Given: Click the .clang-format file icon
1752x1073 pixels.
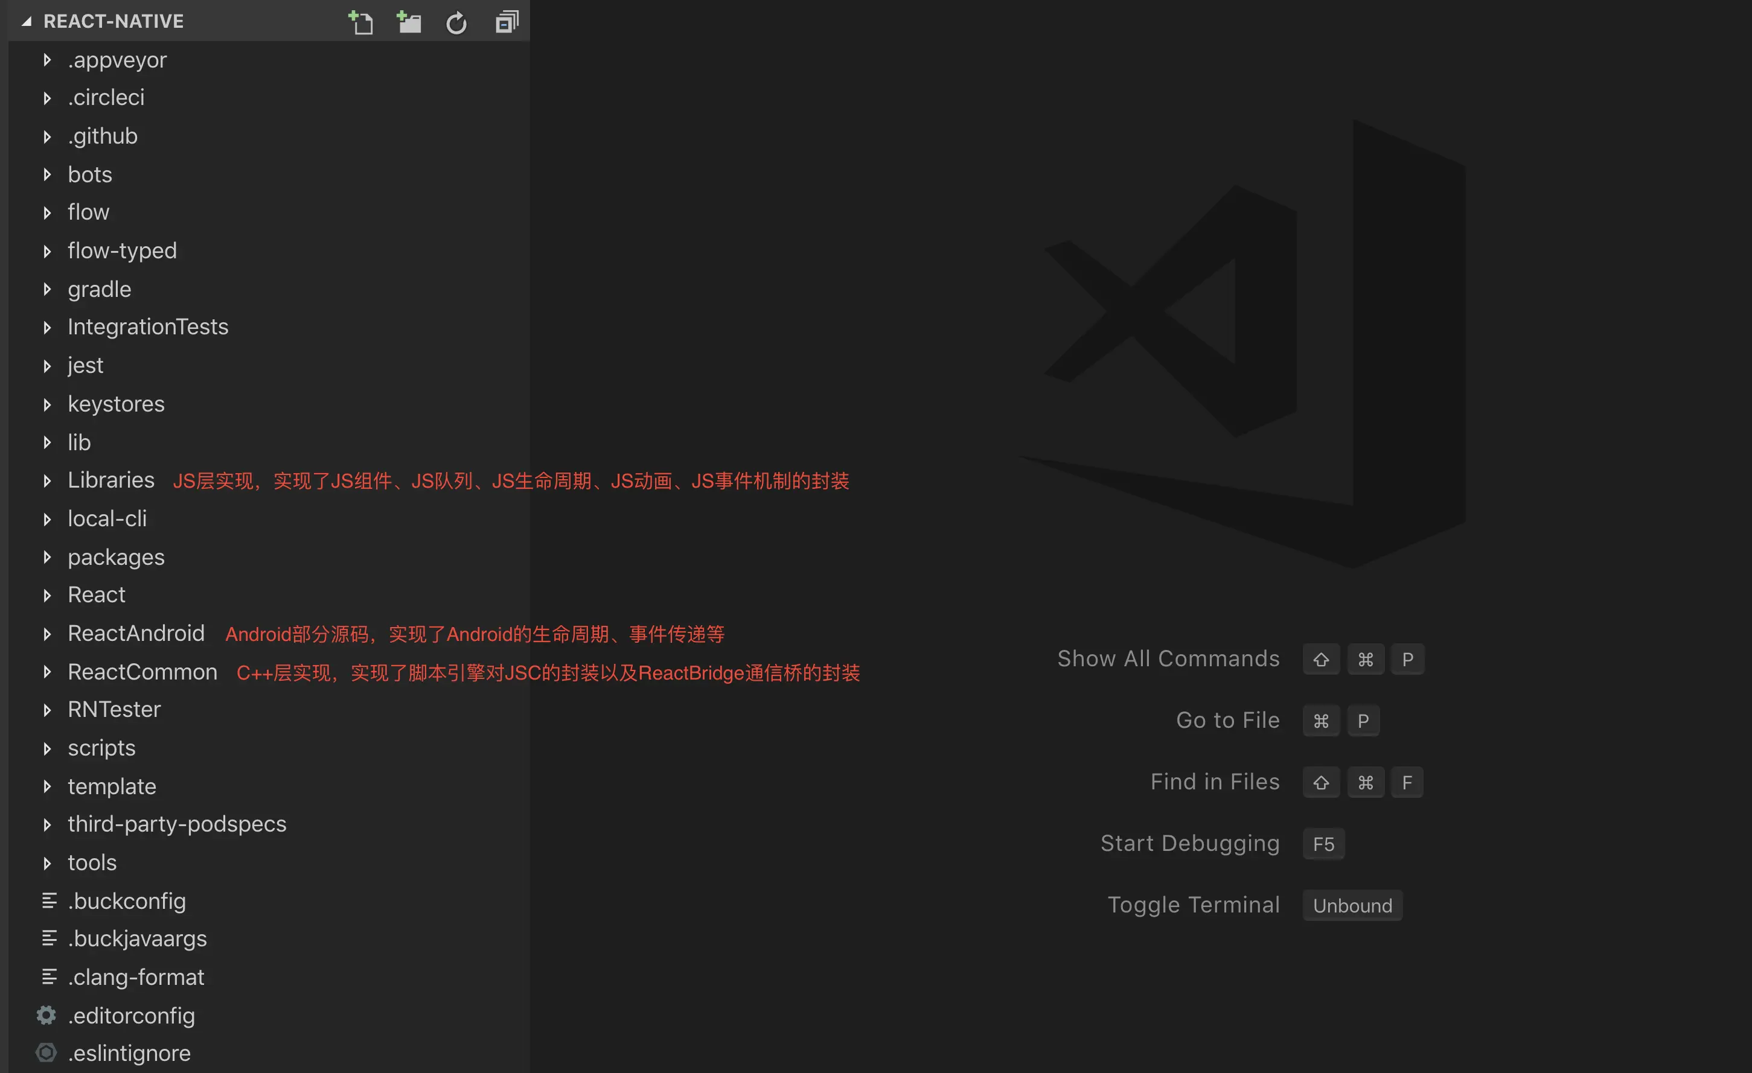Looking at the screenshot, I should (49, 976).
